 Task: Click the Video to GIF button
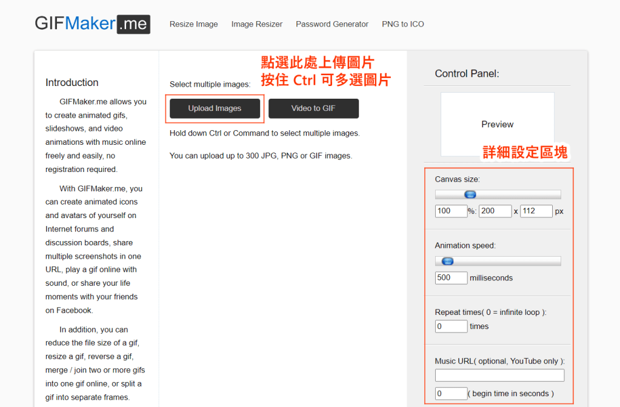pos(313,108)
